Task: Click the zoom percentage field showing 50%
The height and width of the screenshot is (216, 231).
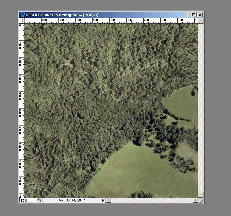Action: point(27,201)
